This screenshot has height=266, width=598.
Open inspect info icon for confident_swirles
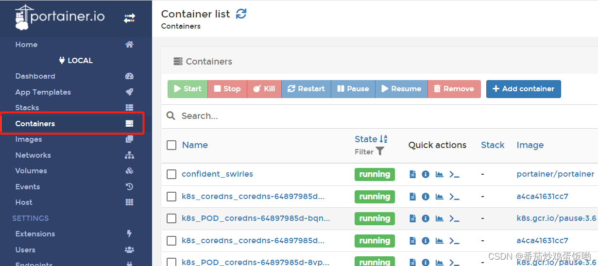[x=426, y=174]
